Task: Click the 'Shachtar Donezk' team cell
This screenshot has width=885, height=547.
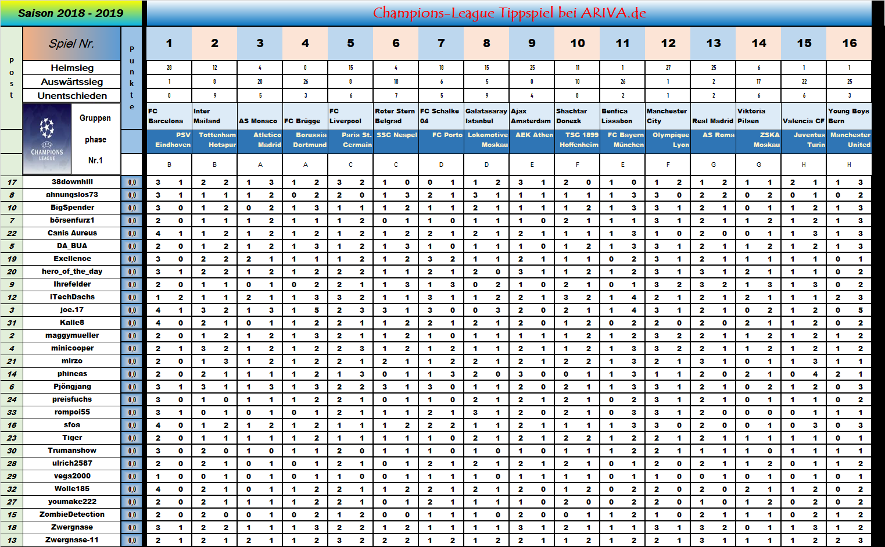Action: tap(577, 116)
